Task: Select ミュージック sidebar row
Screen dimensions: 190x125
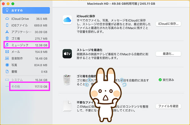Action: 26,45
